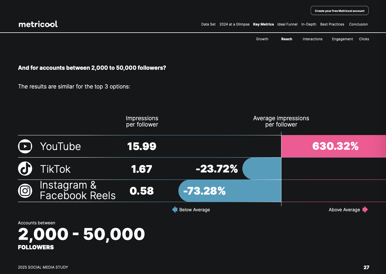Switch to the Growth sub-tab
This screenshot has height=274, width=386.
(262, 39)
